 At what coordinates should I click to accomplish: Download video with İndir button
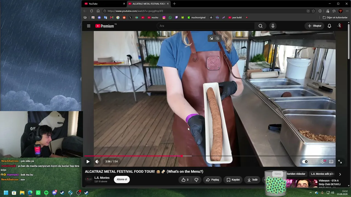252,180
